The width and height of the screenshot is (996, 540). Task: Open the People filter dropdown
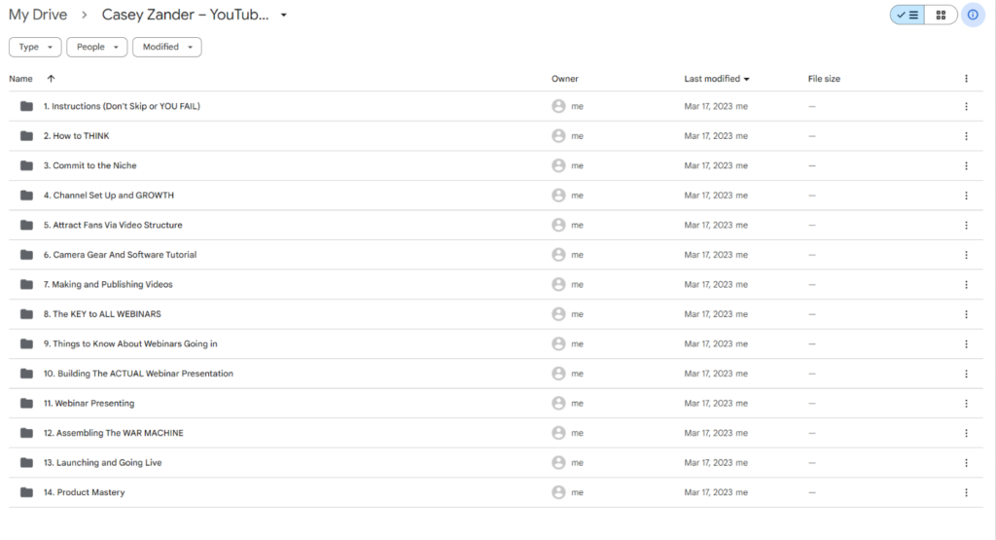[97, 47]
